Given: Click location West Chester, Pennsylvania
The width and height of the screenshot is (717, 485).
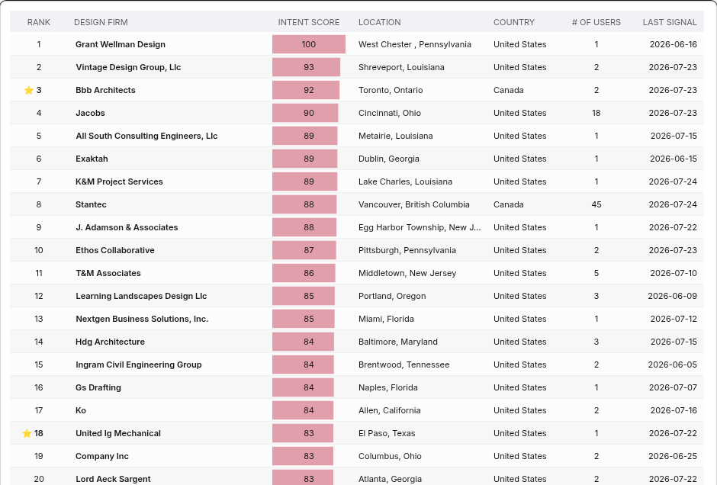Looking at the screenshot, I should [415, 44].
